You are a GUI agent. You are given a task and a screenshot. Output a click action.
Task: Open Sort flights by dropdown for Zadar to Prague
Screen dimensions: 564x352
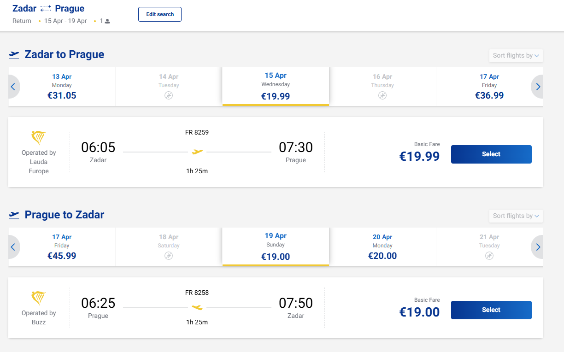pos(516,56)
